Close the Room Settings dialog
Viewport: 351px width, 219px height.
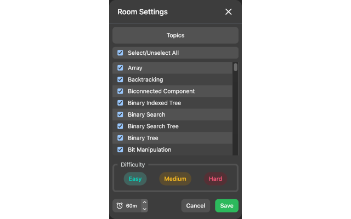(229, 12)
